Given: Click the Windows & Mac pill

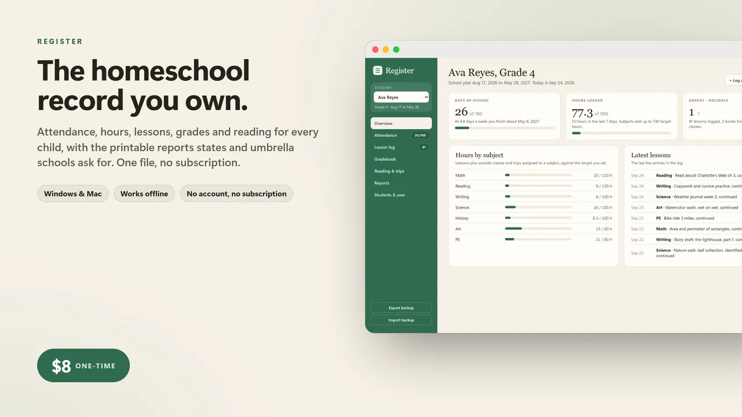Looking at the screenshot, I should tap(73, 193).
